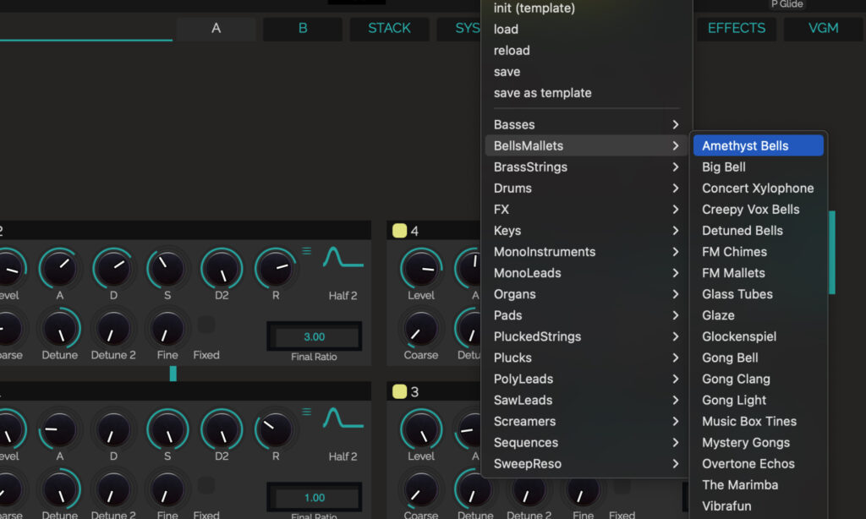Toggle operator 4 on/off yellow square
866x519 pixels.
[x=399, y=230]
